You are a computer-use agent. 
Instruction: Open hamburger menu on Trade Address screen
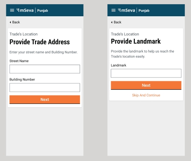click(12, 10)
